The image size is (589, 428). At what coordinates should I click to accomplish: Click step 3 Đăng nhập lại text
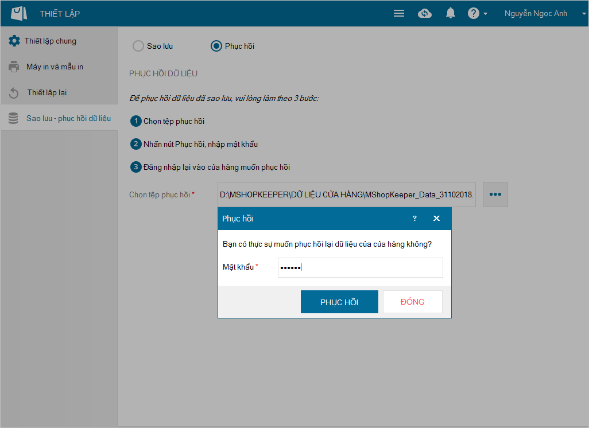pyautogui.click(x=217, y=167)
